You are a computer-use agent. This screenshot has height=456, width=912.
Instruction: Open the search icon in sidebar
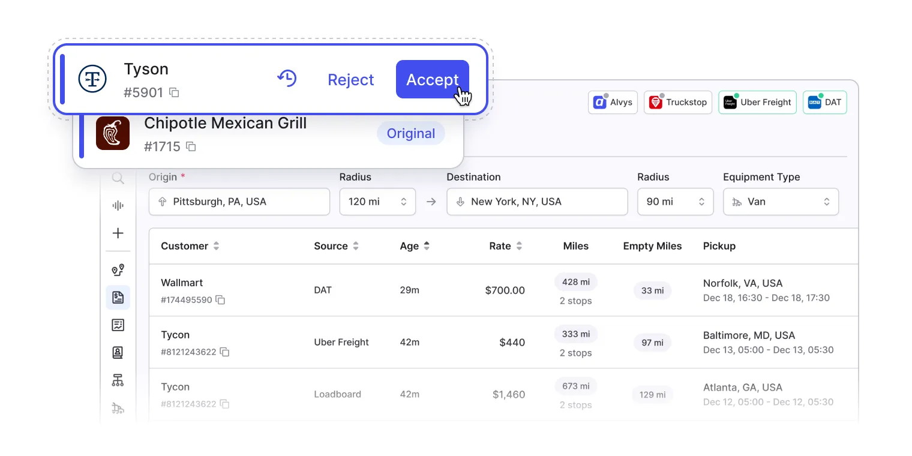118,178
